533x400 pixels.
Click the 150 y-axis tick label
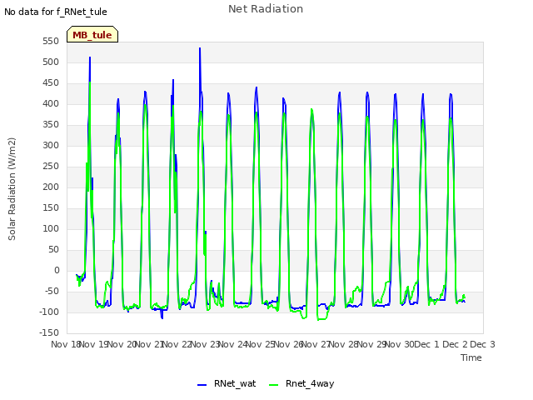51,208
